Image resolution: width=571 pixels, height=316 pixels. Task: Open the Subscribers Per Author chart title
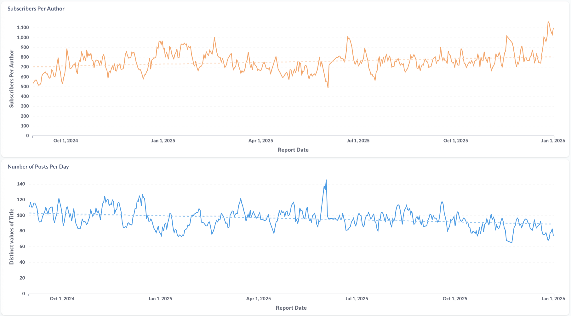[x=36, y=9]
